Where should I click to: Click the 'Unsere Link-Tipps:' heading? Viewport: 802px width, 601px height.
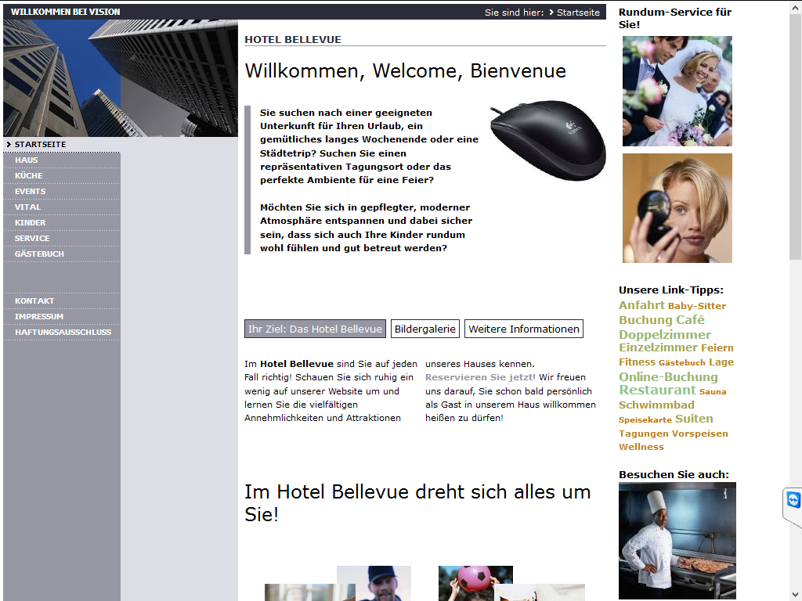pyautogui.click(x=671, y=290)
